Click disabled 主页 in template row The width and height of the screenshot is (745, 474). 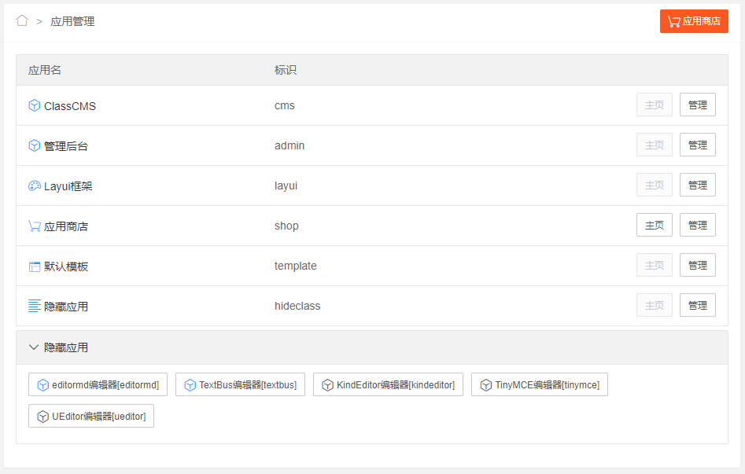(655, 265)
